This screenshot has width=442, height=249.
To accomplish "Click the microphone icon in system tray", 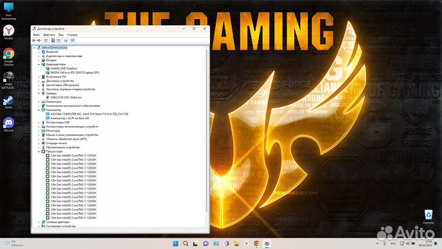I will (385, 243).
